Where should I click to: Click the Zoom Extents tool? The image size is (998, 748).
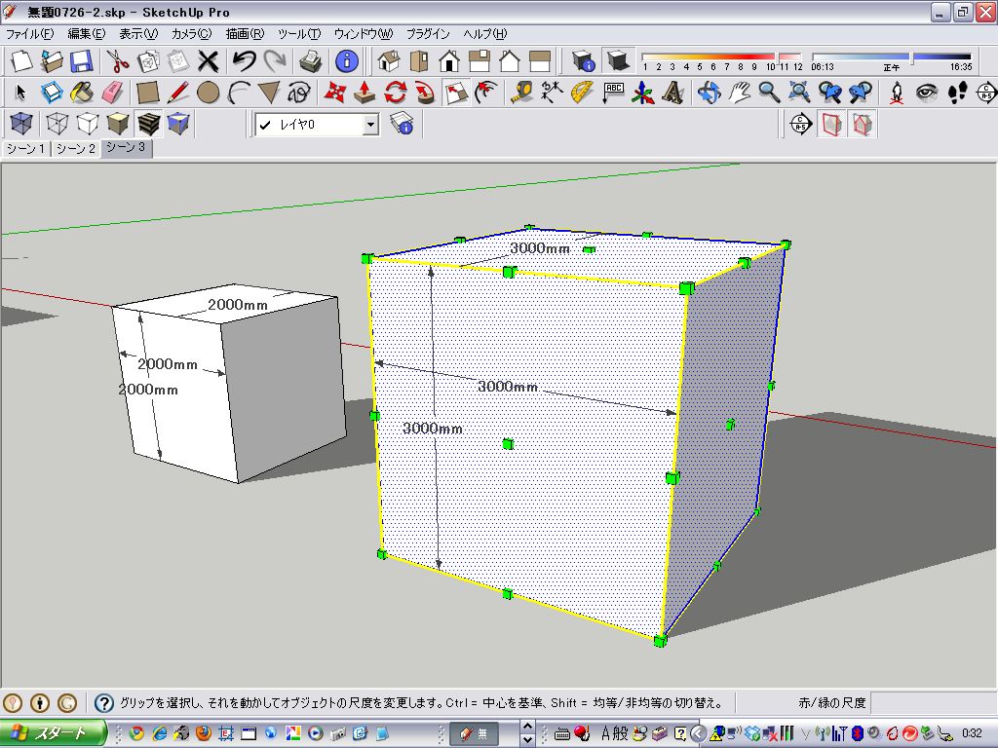click(799, 93)
